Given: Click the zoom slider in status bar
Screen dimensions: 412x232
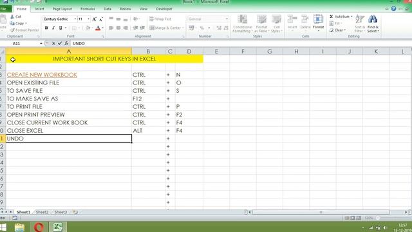Looking at the screenshot, I should (379, 218).
